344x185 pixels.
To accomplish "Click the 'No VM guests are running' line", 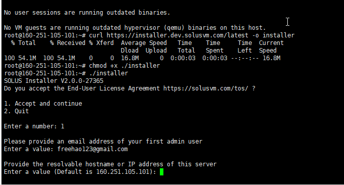I will (135, 28).
